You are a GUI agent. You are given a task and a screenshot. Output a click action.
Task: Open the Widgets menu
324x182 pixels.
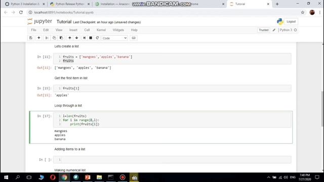click(118, 30)
